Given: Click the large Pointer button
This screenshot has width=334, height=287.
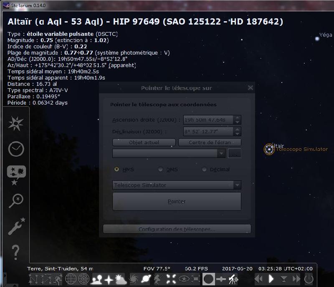Looking at the screenshot, I should click(177, 202).
